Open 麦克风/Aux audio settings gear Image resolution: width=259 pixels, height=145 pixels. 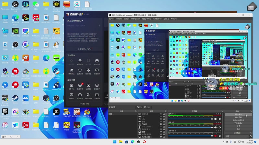[220, 119]
